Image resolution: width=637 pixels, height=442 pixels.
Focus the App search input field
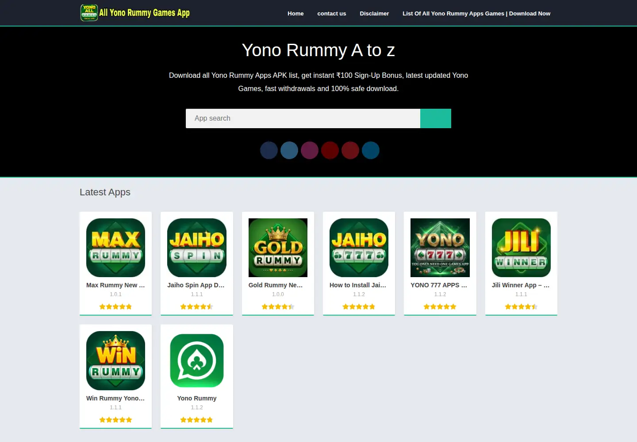(x=303, y=118)
